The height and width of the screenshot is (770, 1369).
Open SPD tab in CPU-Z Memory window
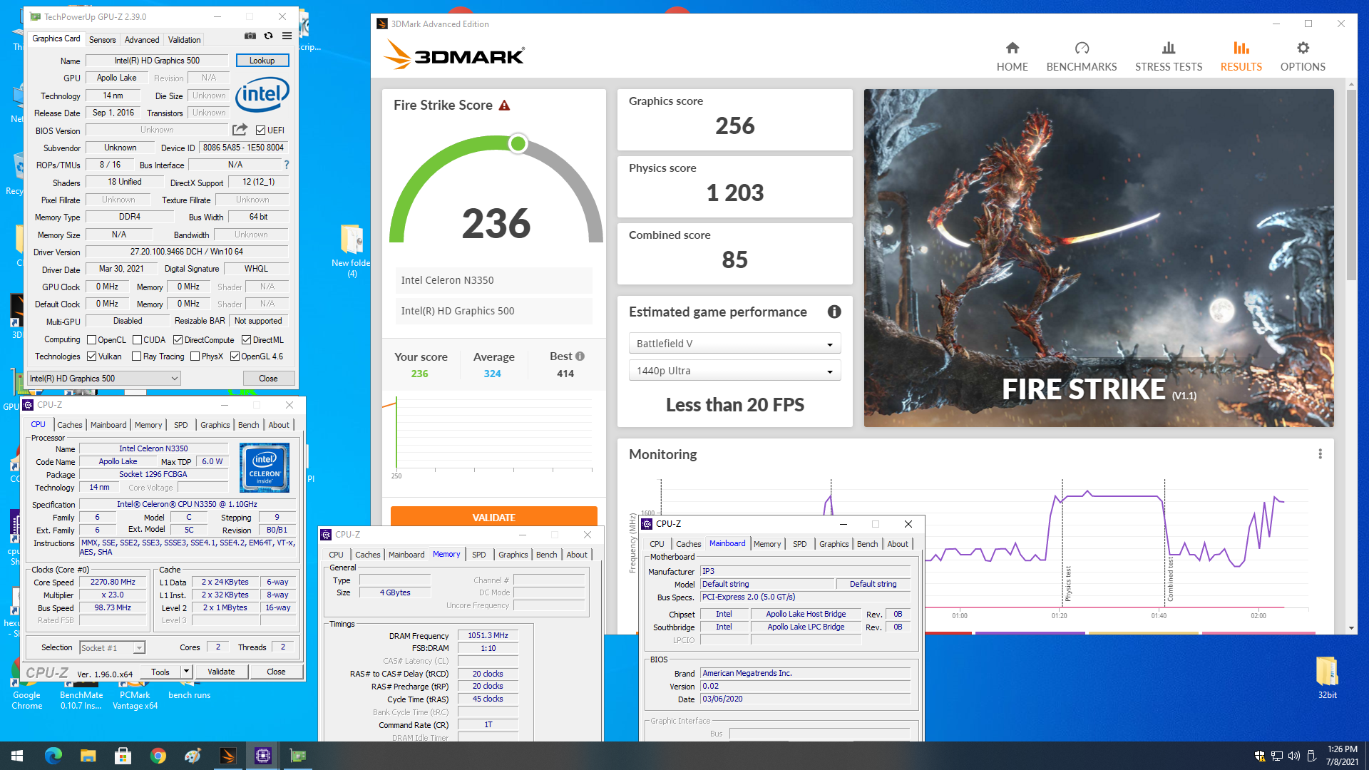coord(479,555)
